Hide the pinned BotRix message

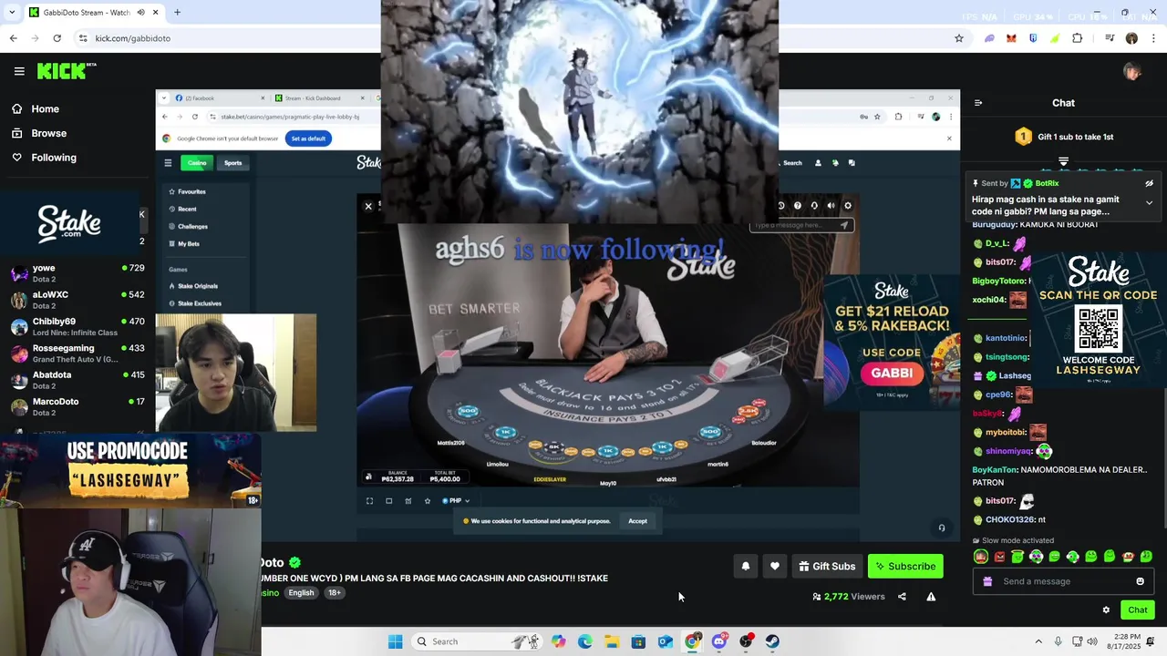1149,183
